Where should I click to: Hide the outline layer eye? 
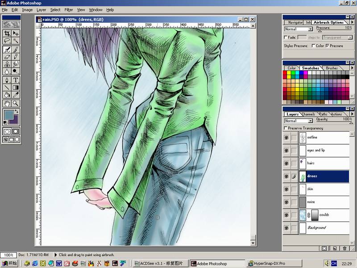pyautogui.click(x=286, y=138)
